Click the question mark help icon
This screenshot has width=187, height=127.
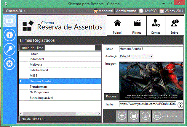tap(180, 105)
